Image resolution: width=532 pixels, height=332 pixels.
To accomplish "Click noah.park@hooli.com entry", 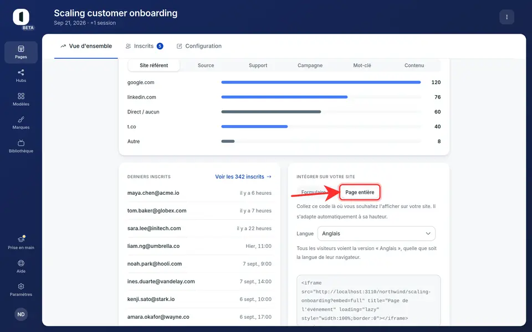I will (x=155, y=264).
